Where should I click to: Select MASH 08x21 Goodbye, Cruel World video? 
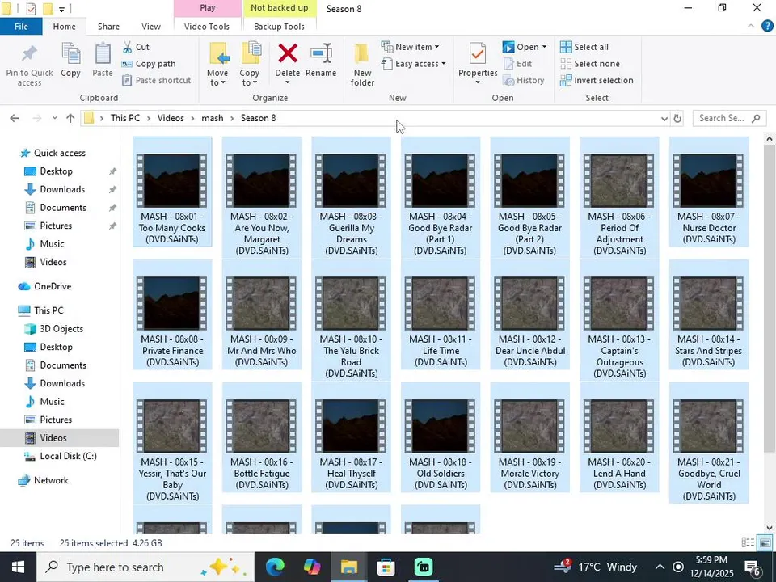709,444
